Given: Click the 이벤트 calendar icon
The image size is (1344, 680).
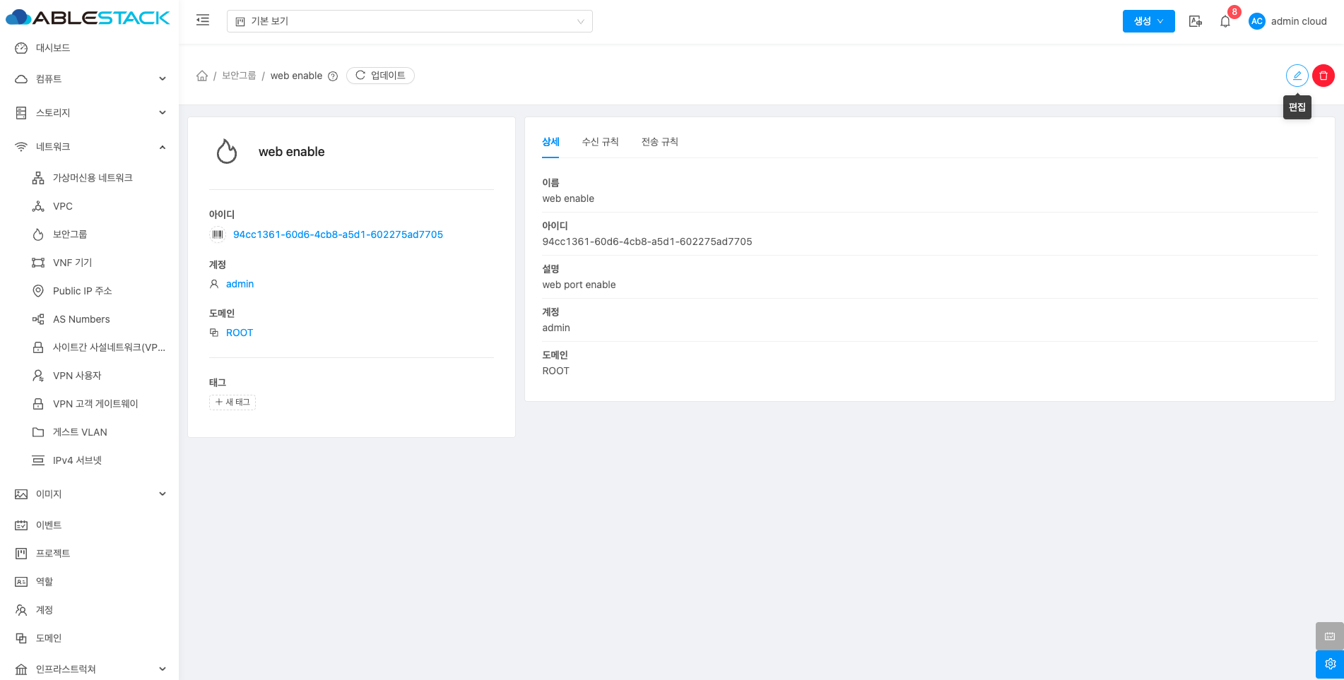Looking at the screenshot, I should 21,525.
